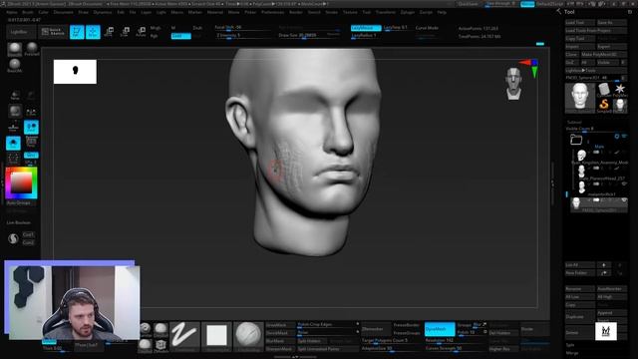The width and height of the screenshot is (638, 359).
Task: Pick the ZModeler cube brush icon
Action: tap(160, 345)
